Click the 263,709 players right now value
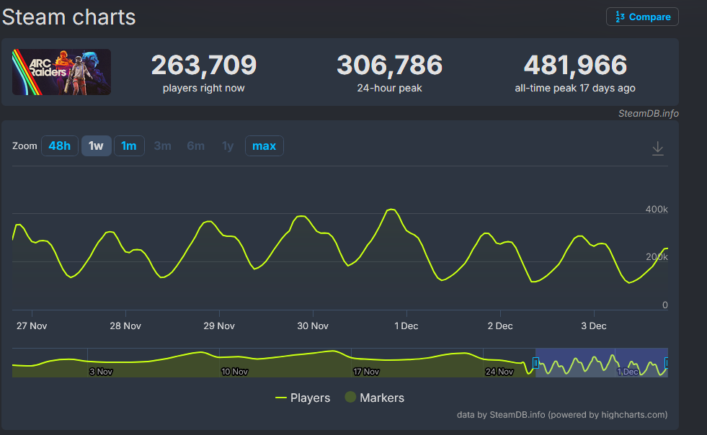The image size is (707, 435). 204,65
